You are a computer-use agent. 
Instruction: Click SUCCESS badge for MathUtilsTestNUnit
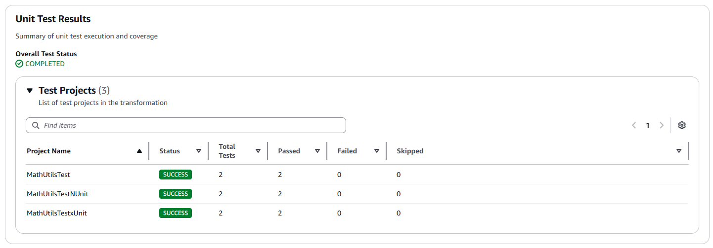pyautogui.click(x=175, y=194)
